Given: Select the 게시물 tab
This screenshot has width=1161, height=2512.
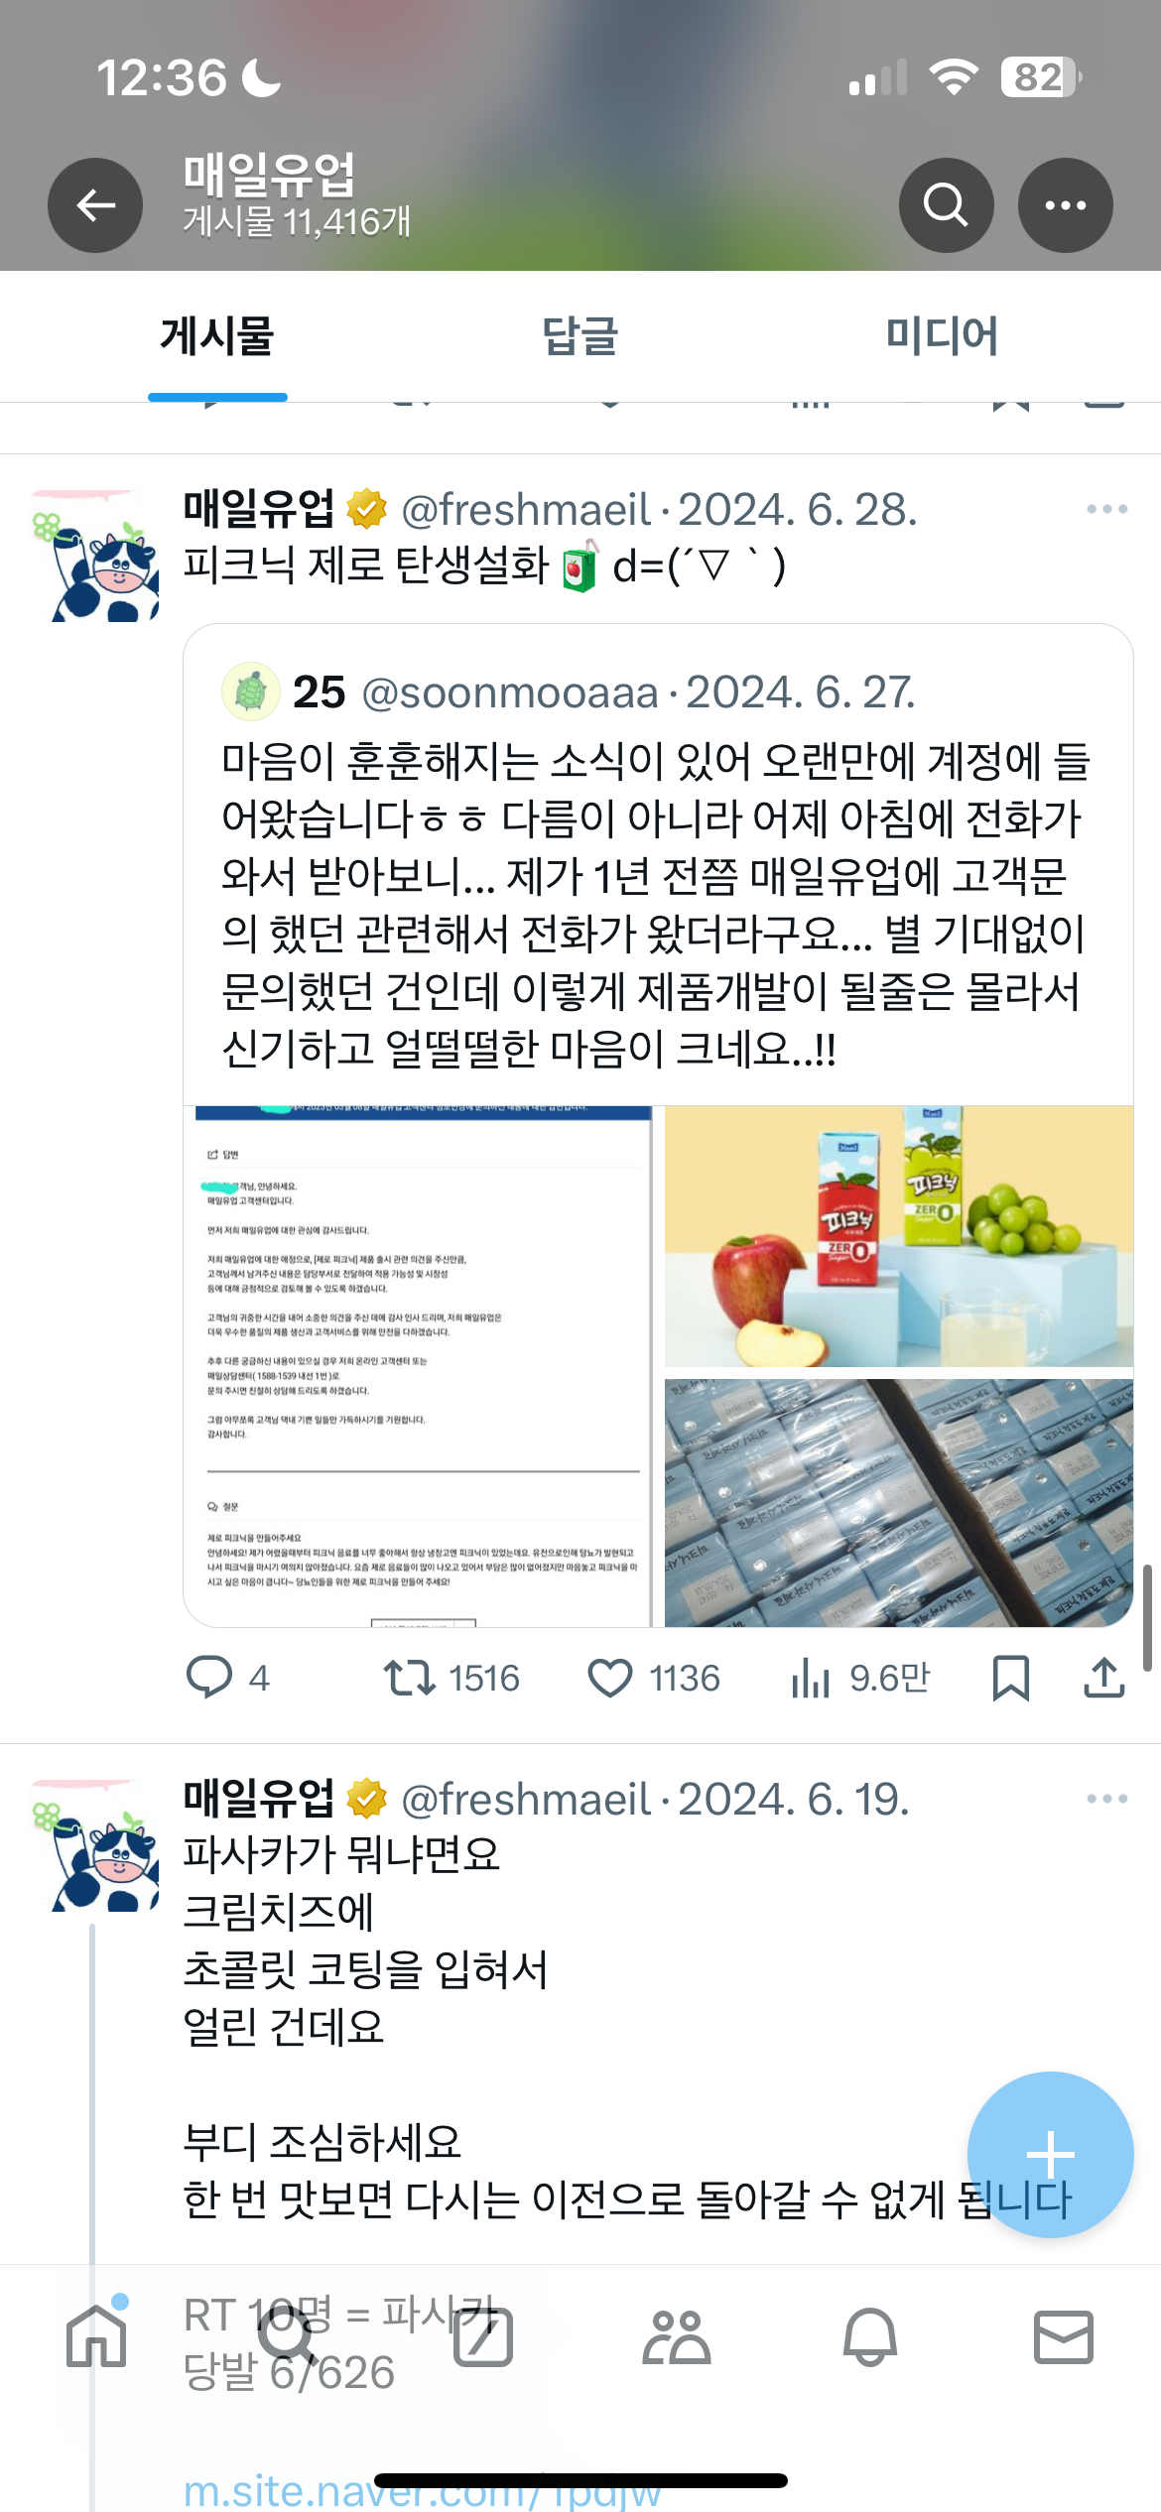Looking at the screenshot, I should pyautogui.click(x=217, y=336).
